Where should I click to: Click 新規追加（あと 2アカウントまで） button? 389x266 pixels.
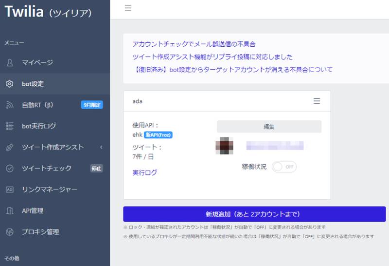(x=254, y=214)
